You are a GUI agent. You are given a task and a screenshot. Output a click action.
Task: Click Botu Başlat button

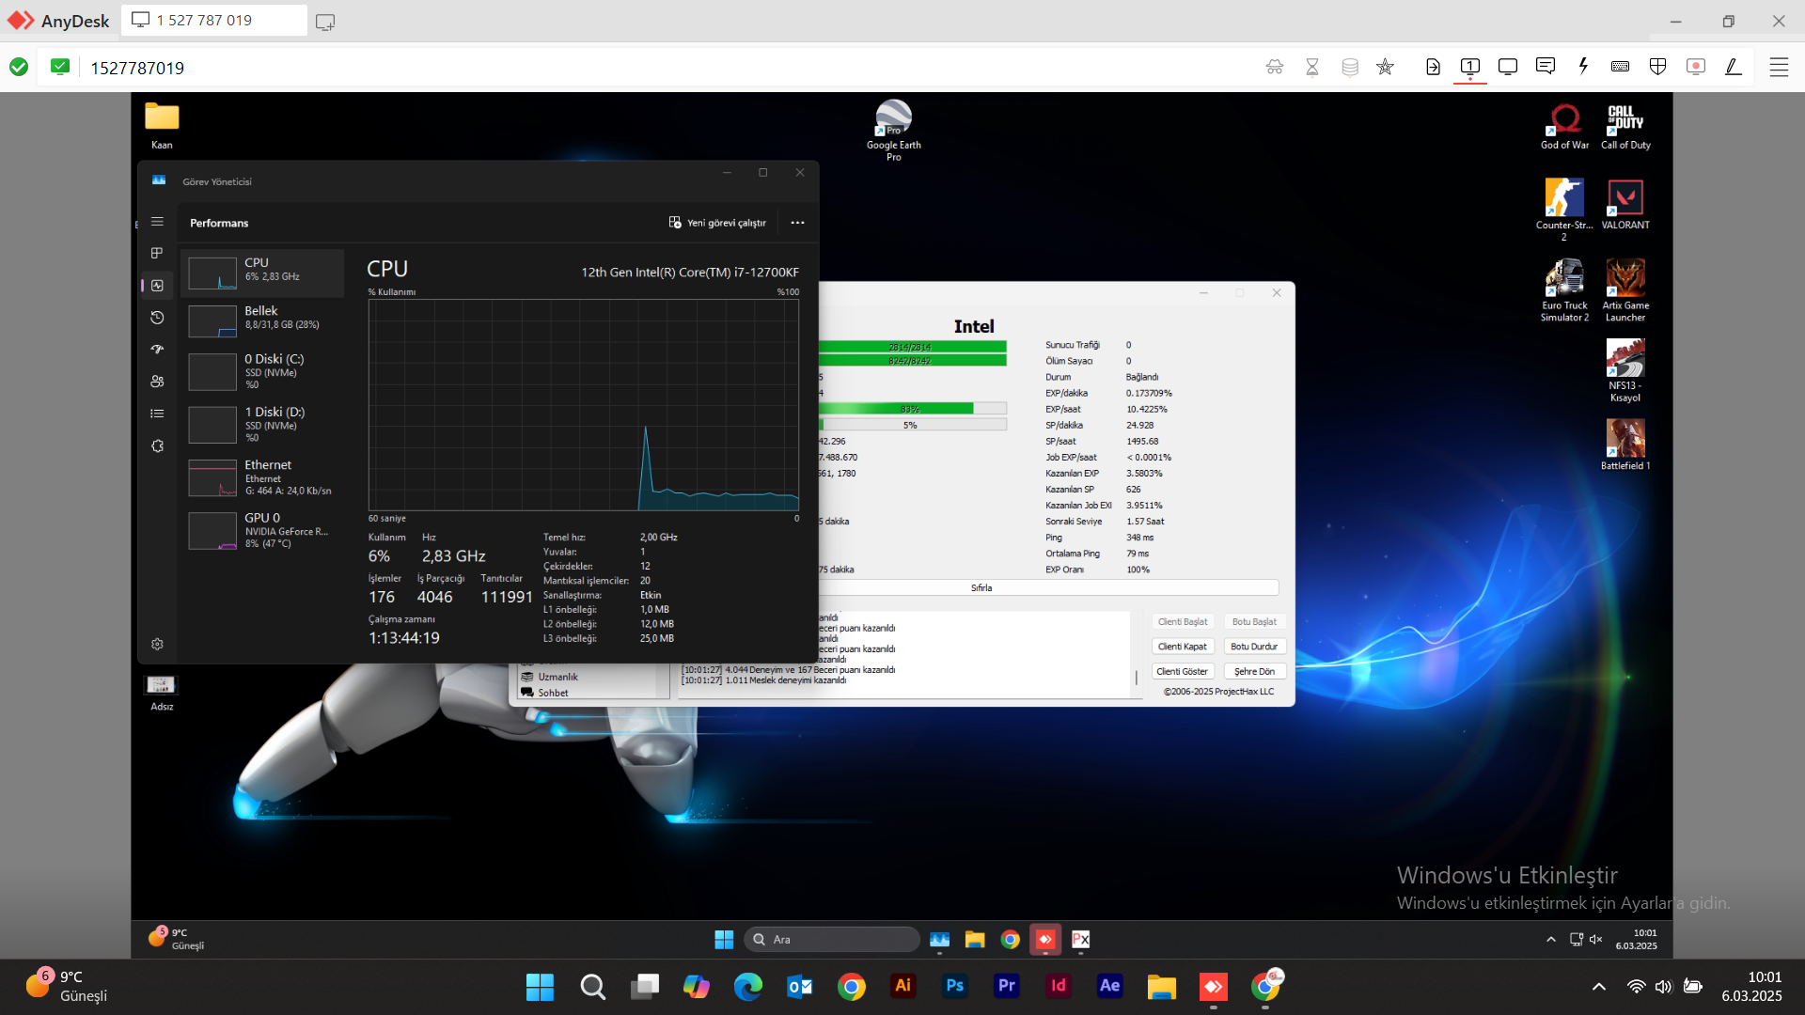point(1254,622)
